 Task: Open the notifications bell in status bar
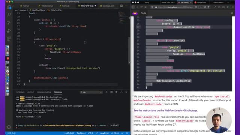click(x=127, y=133)
